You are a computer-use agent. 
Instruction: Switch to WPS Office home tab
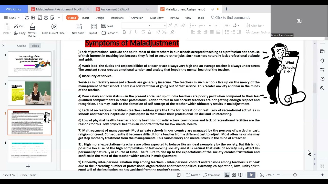14,9
